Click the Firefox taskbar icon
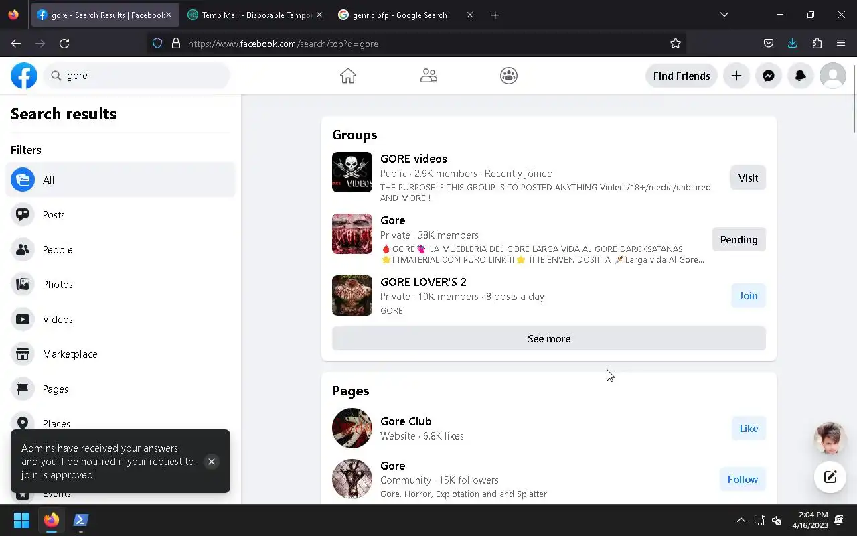857x536 pixels. tap(52, 520)
